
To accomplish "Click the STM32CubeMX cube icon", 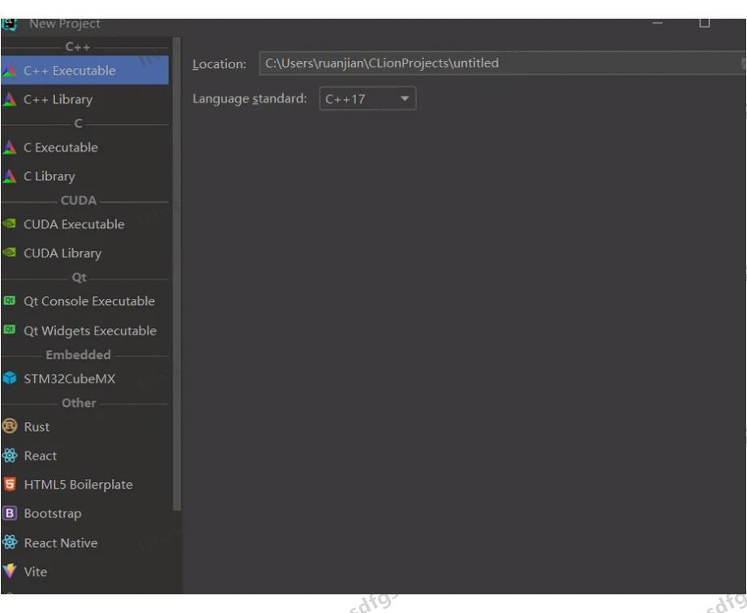I will pyautogui.click(x=9, y=378).
